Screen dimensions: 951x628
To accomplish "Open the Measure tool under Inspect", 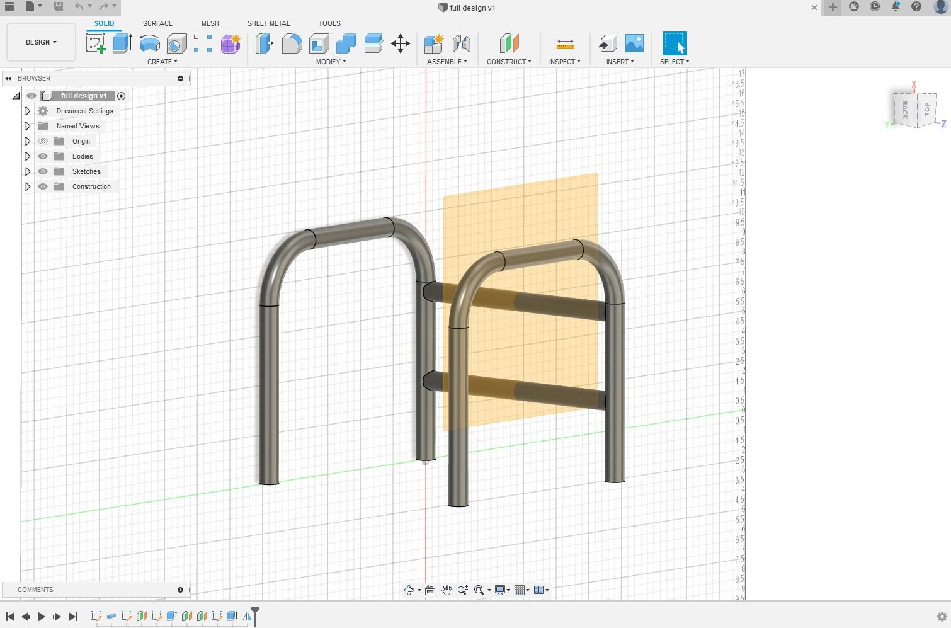I will pyautogui.click(x=564, y=43).
